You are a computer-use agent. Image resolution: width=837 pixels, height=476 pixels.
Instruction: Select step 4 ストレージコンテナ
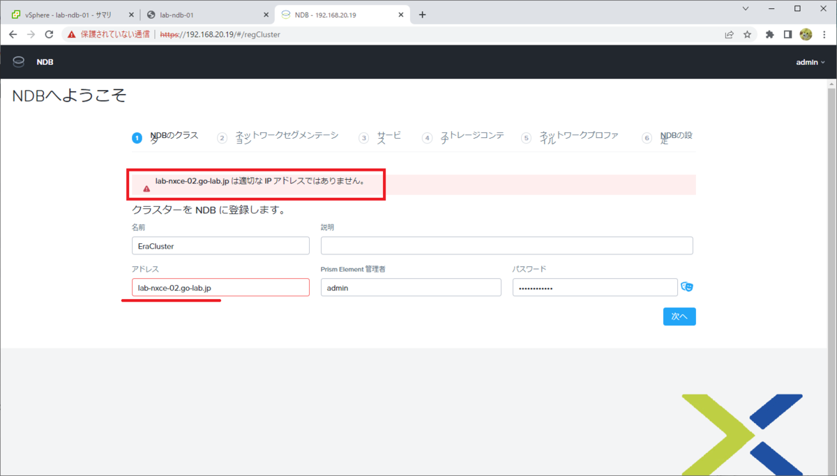(x=463, y=138)
